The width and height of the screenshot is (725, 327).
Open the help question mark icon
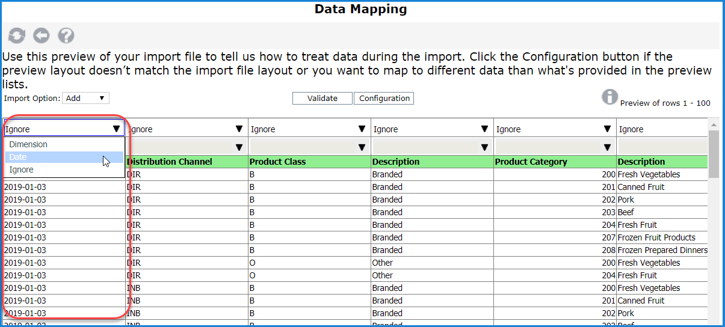coord(66,36)
